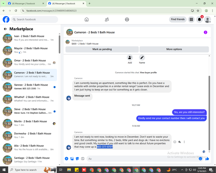Image resolution: width=216 pixels, height=173 pixels.
Task: Bookmark this page with star icon
Action: [x=198, y=11]
